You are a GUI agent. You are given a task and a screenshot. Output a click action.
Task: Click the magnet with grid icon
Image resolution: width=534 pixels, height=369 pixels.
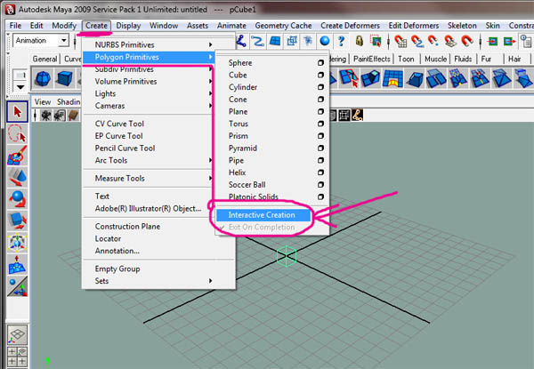(x=400, y=41)
